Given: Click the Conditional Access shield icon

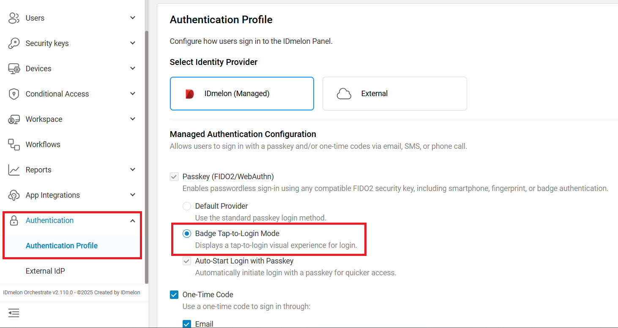Looking at the screenshot, I should coord(13,94).
